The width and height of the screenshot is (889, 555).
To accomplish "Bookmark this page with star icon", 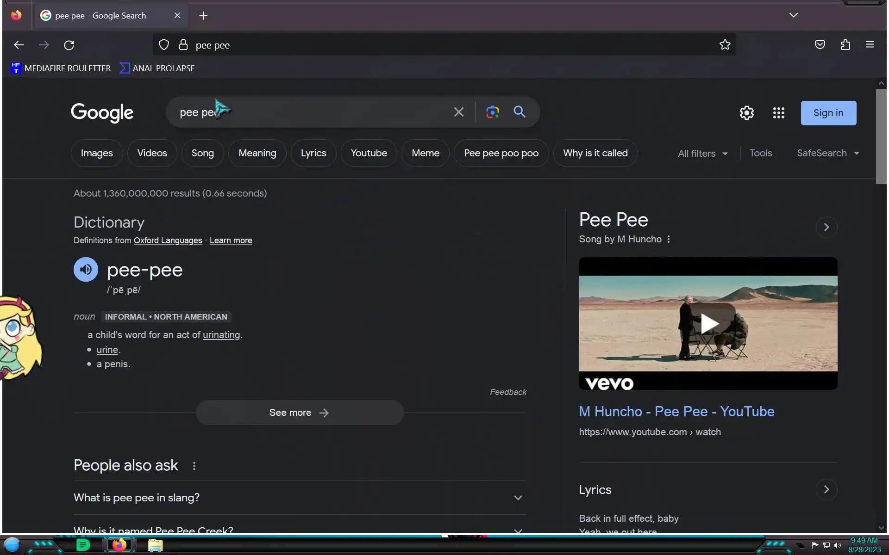I will click(725, 45).
